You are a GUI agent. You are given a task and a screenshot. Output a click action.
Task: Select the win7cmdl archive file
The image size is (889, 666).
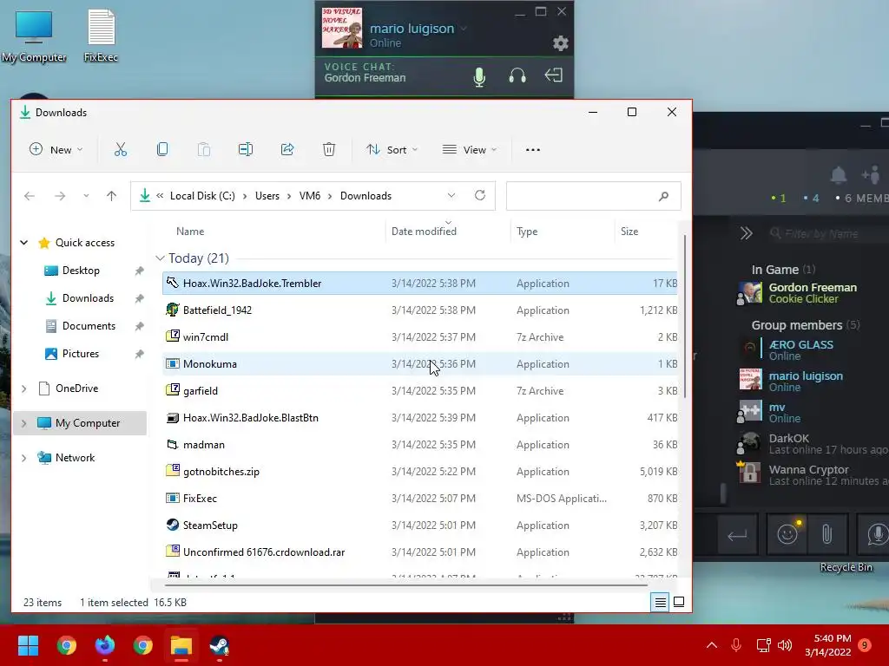coord(420,337)
